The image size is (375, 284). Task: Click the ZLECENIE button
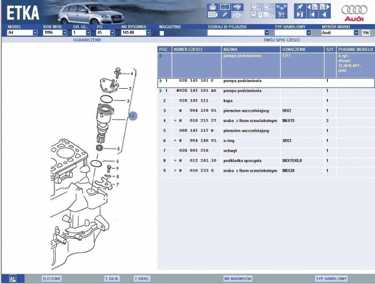51,279
